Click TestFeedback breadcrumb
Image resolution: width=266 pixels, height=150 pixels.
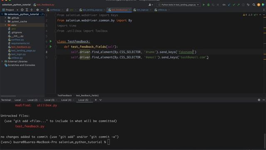tap(65, 95)
